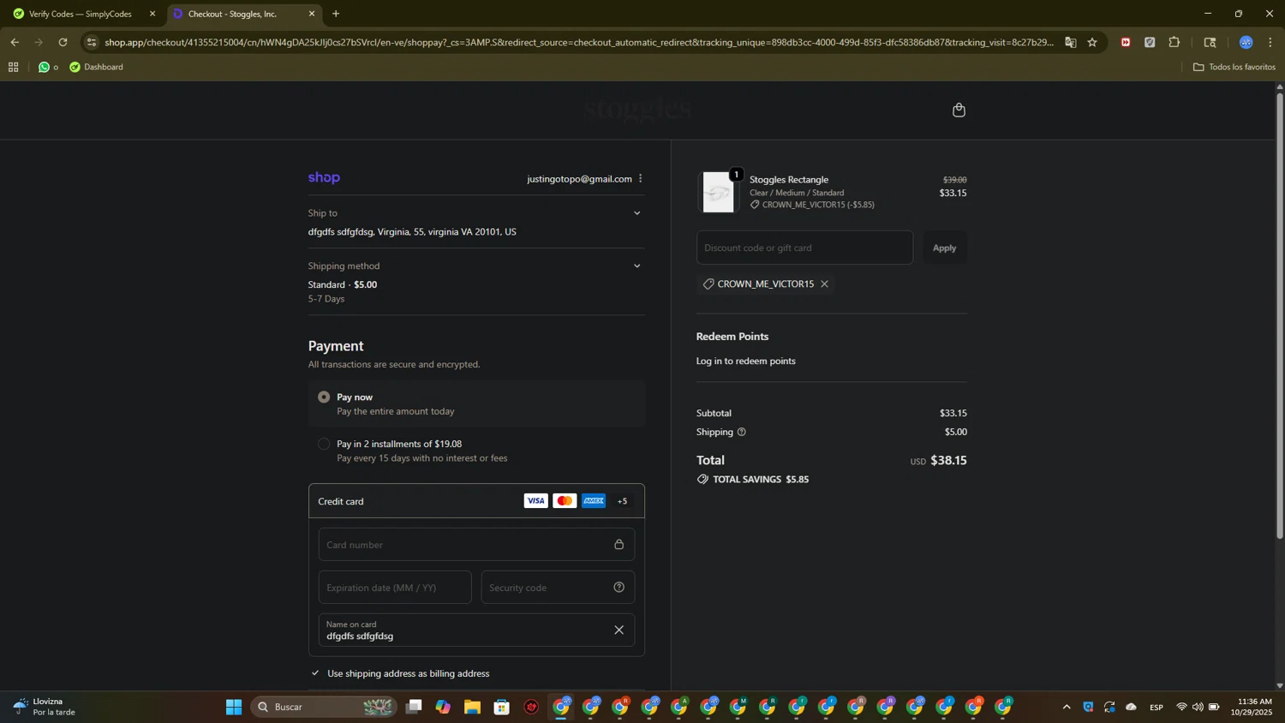Screen dimensions: 1285x723
Task: Open the Chrome profile avatar
Action: click(x=1246, y=42)
